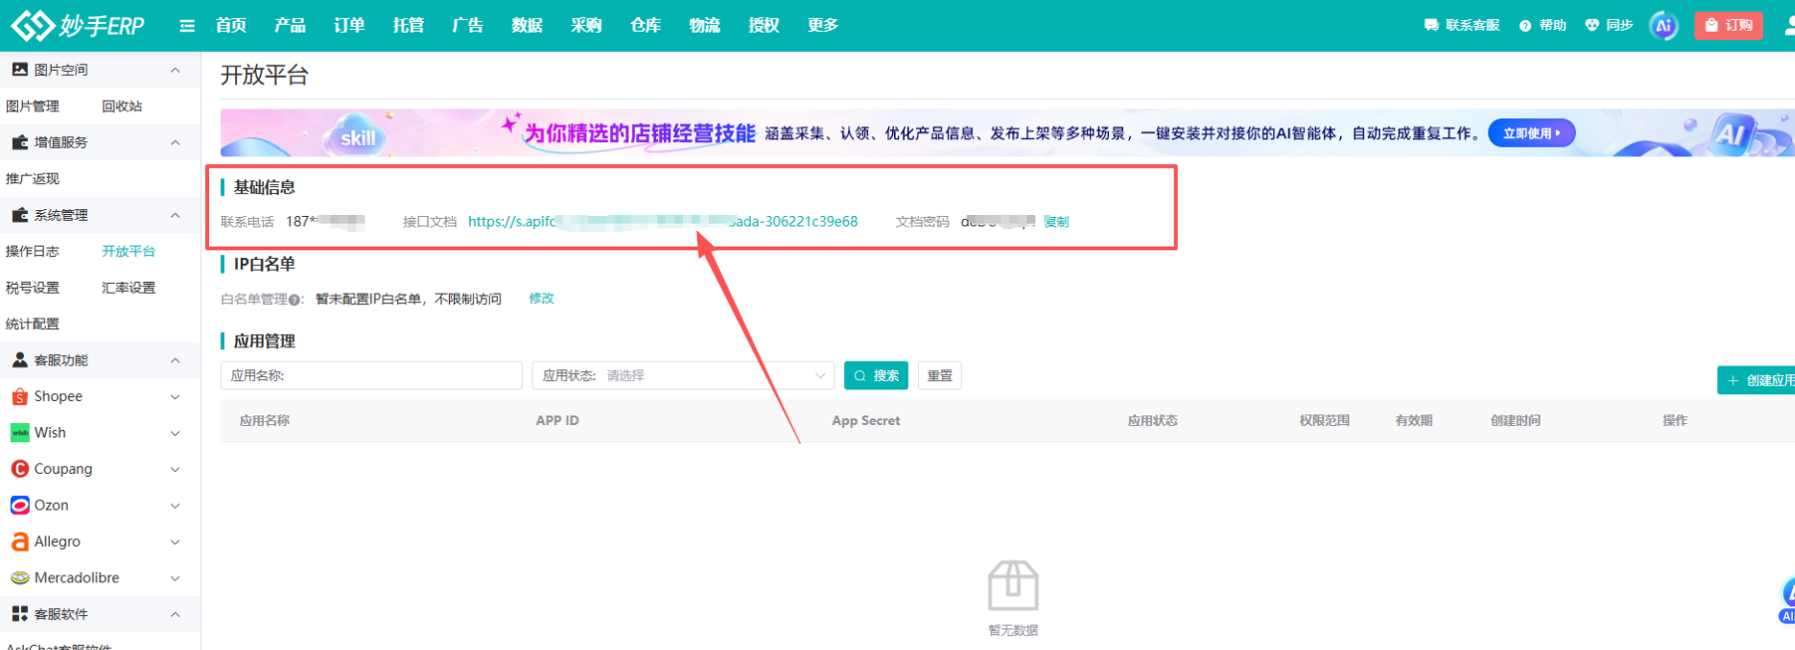Open the 数据 top menu
This screenshot has width=1795, height=650.
tap(527, 25)
